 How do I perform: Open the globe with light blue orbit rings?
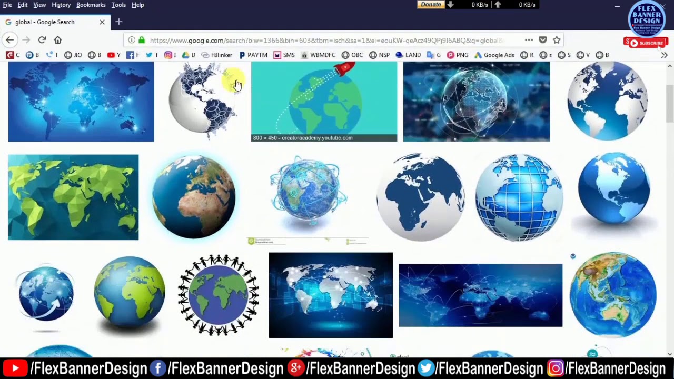pos(308,194)
